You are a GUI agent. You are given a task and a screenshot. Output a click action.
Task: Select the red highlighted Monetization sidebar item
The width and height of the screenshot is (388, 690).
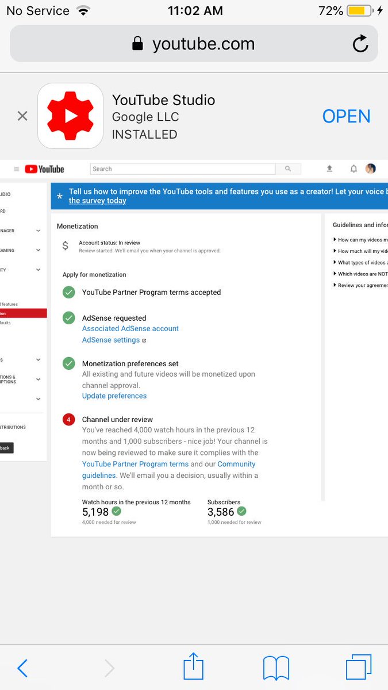[x=23, y=313]
